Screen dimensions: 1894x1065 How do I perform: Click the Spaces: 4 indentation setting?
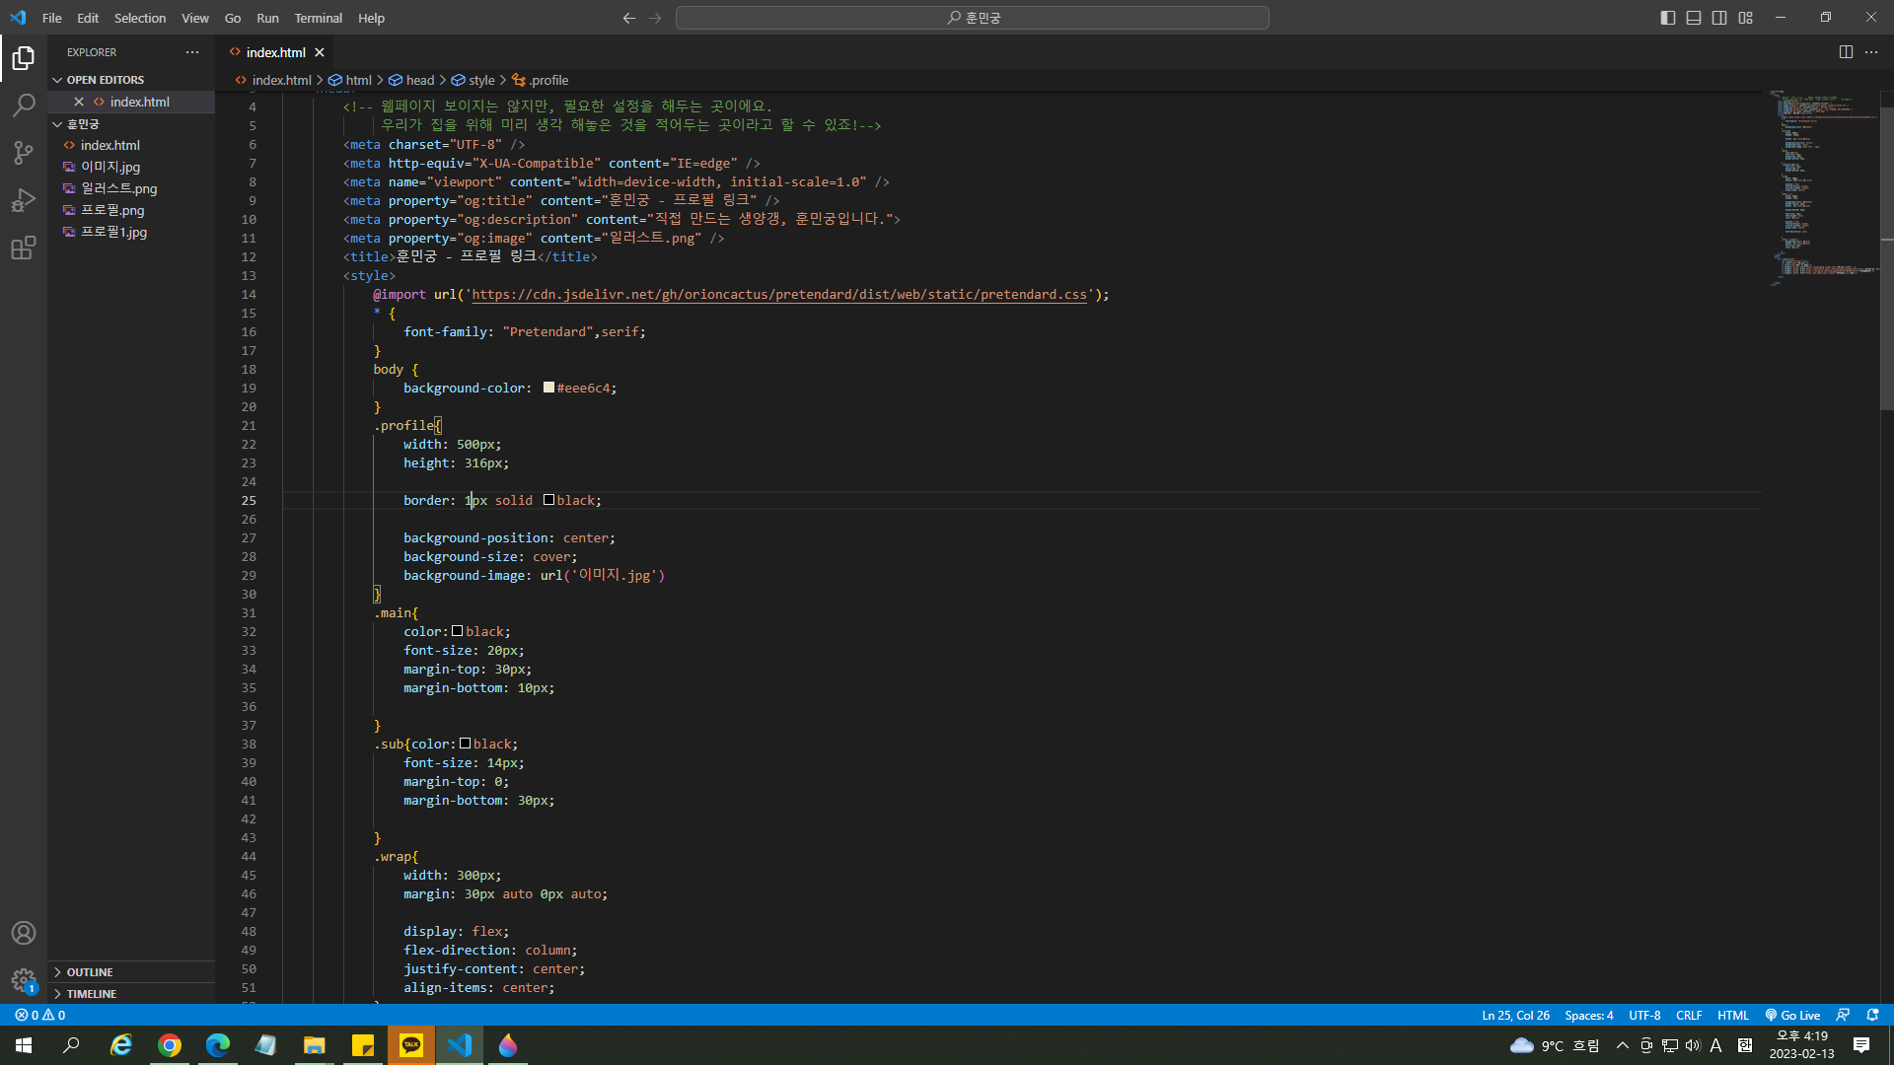pos(1589,1015)
